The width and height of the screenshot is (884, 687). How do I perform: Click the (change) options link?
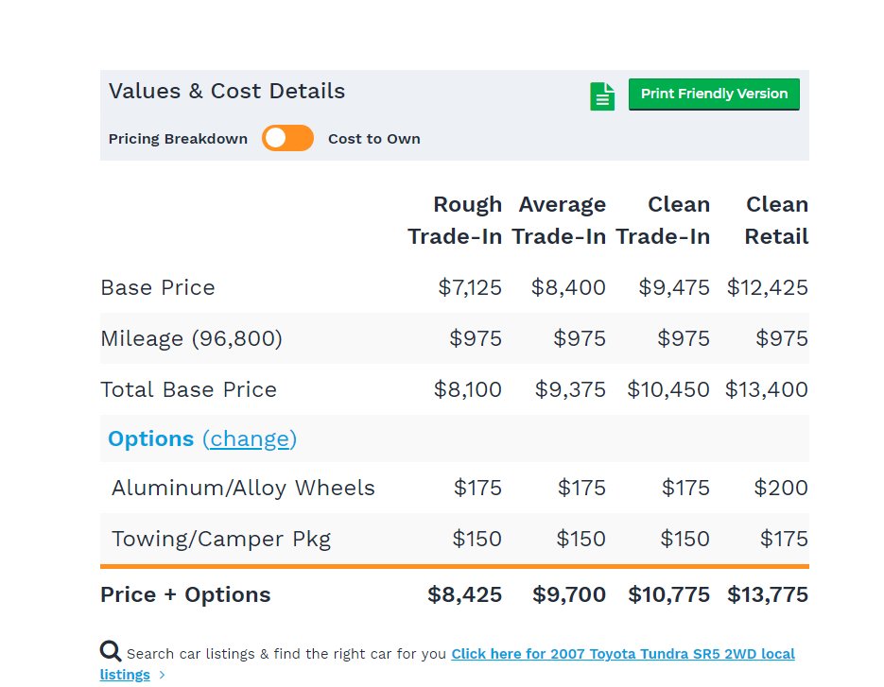250,439
